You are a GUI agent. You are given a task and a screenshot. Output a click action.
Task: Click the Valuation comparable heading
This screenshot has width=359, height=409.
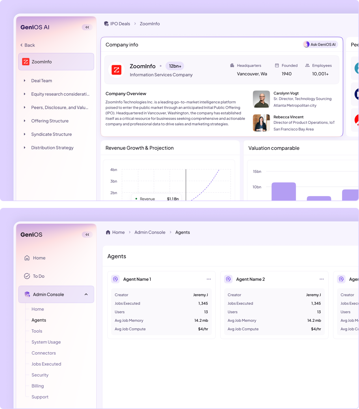274,148
